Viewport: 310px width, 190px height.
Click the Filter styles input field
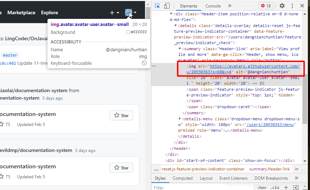pyautogui.click(x=202, y=188)
